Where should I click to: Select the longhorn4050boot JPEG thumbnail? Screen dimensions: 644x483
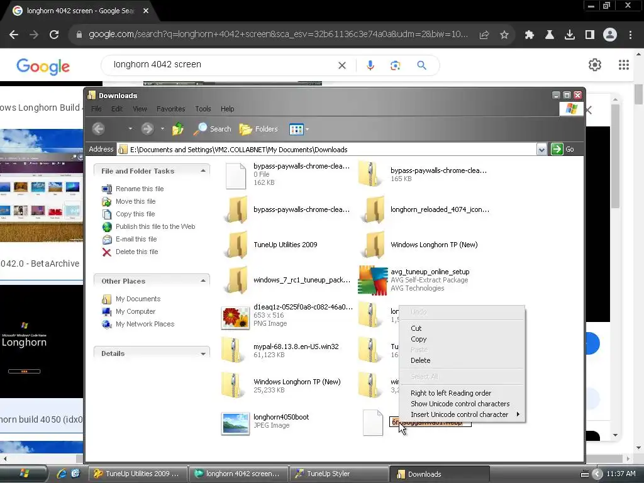[x=235, y=423]
